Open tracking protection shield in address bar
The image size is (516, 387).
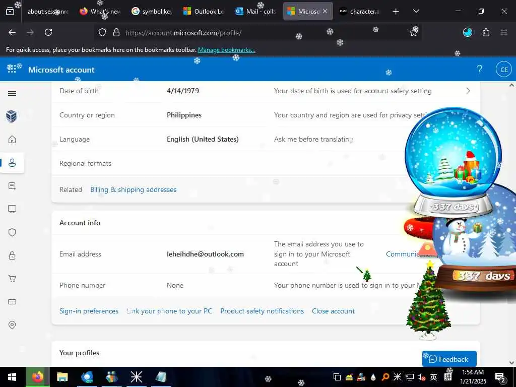(x=102, y=33)
